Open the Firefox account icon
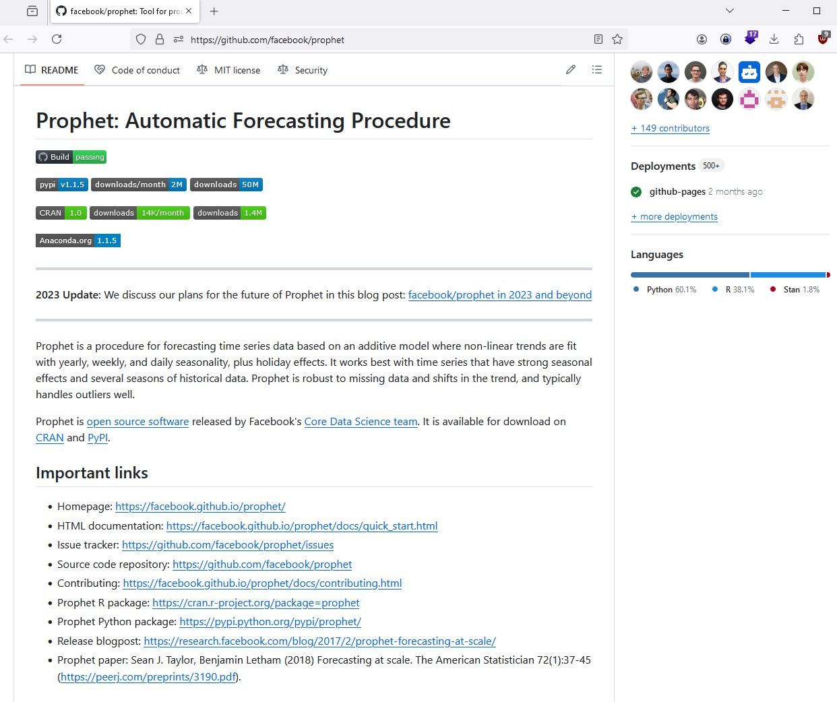Viewport: 837px width, 702px height. 702,39
